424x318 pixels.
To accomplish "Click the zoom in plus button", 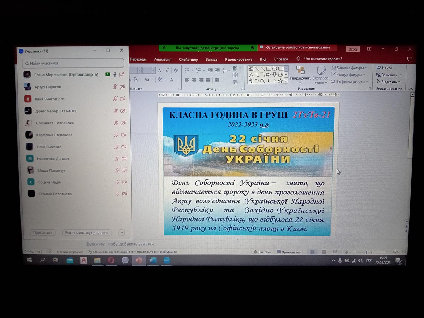I will pos(388,252).
